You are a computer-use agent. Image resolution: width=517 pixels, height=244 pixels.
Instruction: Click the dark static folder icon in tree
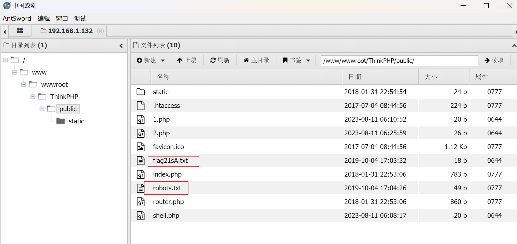61,121
